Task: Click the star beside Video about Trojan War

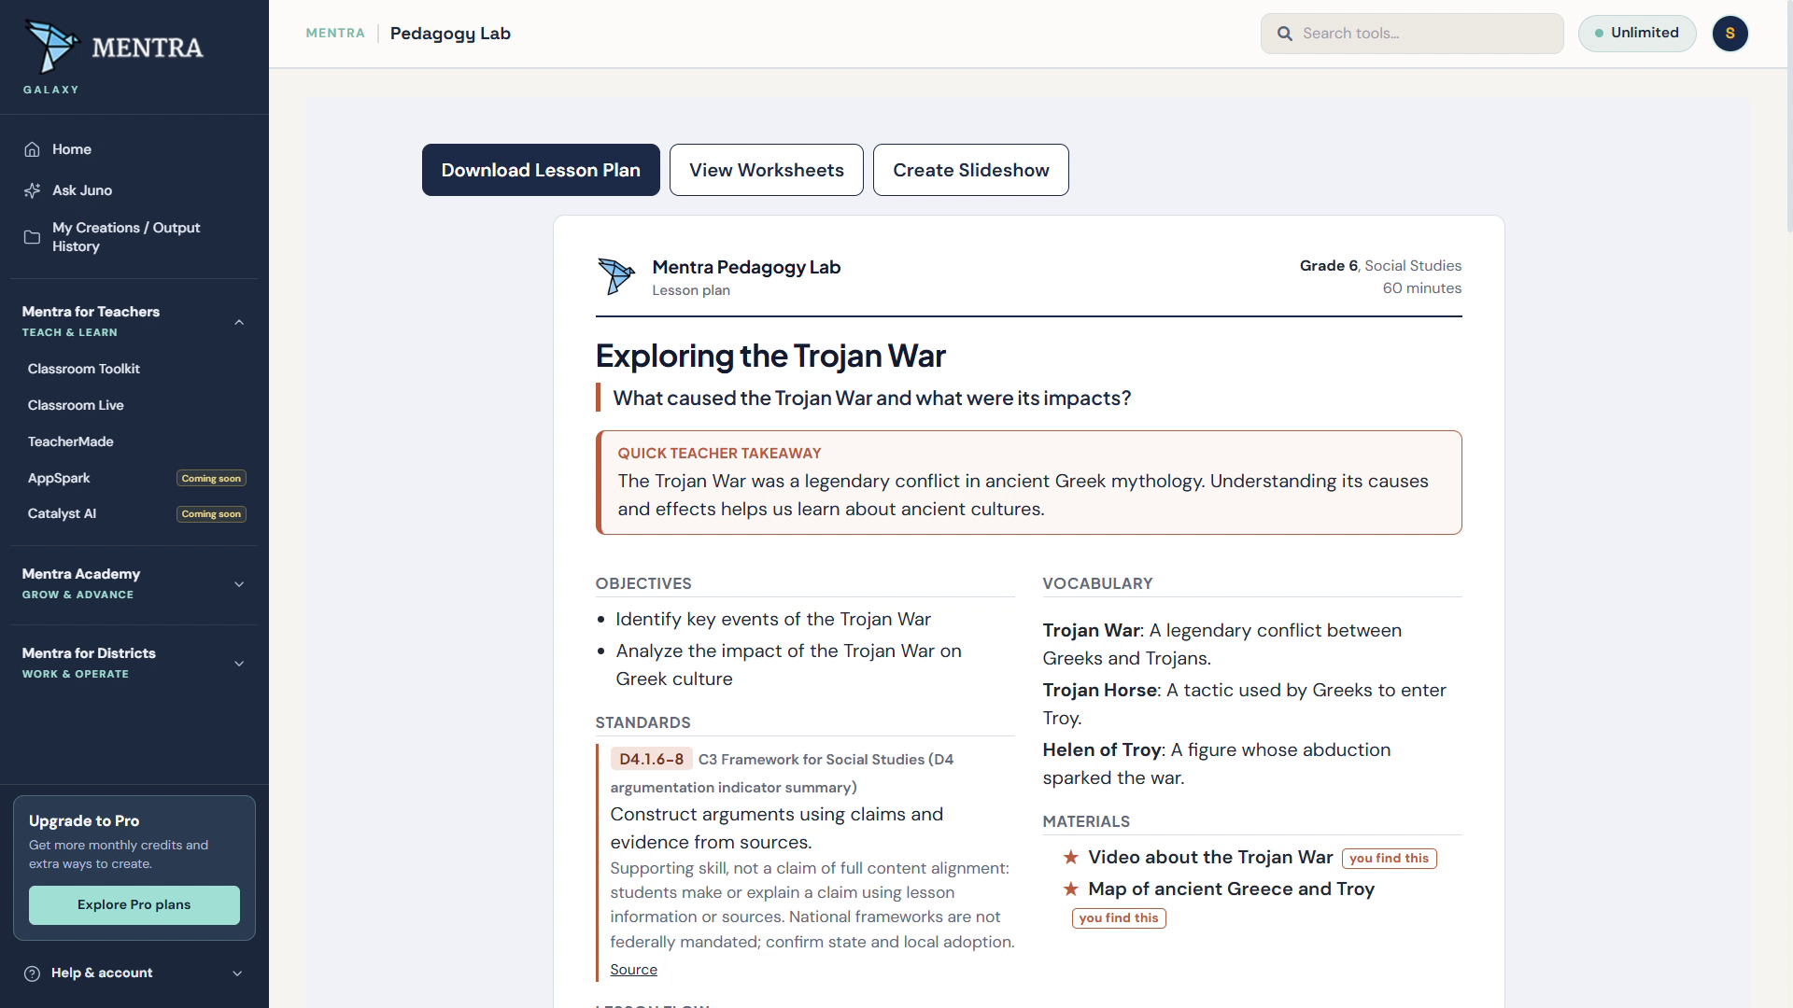Action: coord(1071,857)
